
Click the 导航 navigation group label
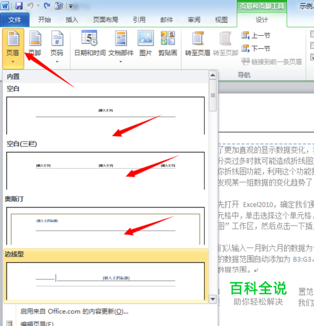click(x=244, y=75)
